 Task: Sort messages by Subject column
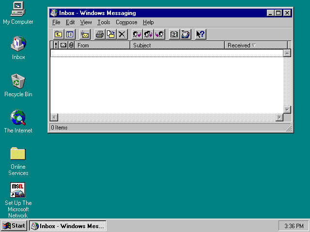pos(177,45)
